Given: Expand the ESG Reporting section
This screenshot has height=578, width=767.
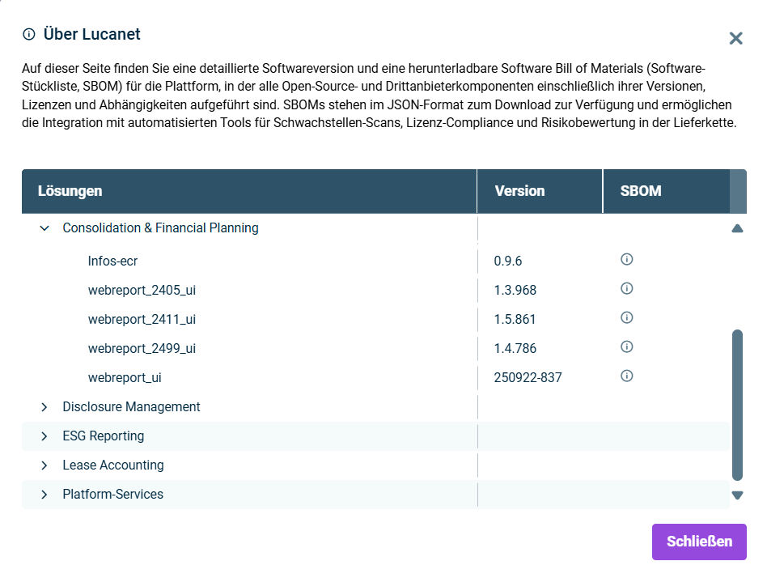Looking at the screenshot, I should point(44,436).
